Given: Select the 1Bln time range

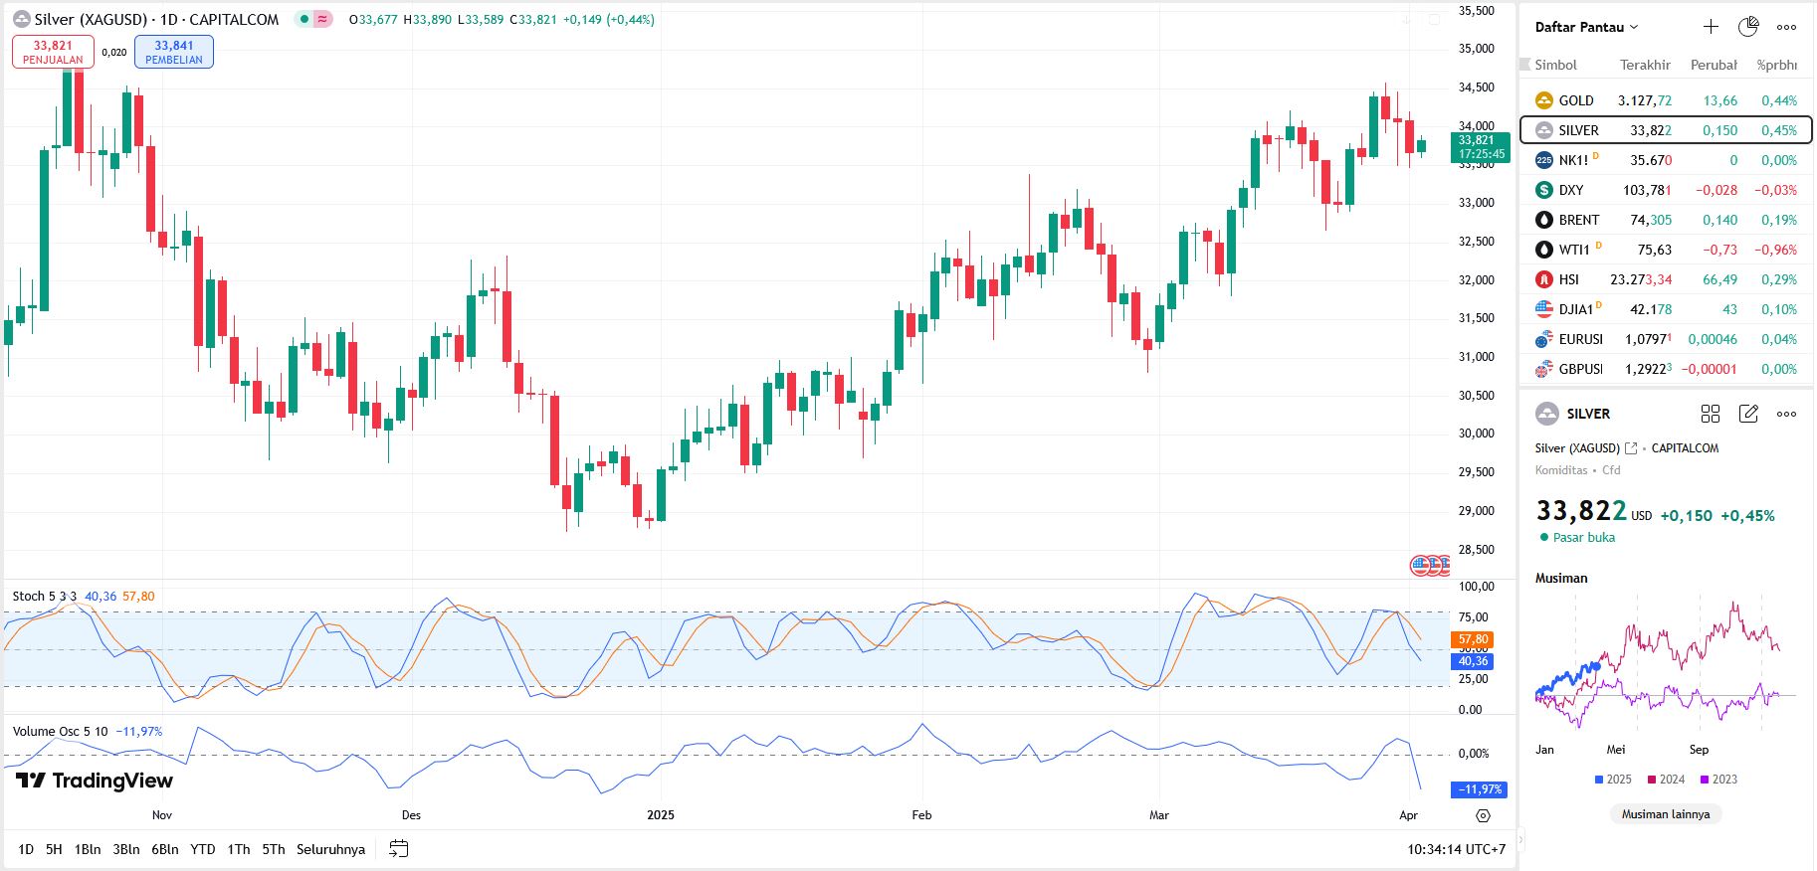Looking at the screenshot, I should click(88, 849).
